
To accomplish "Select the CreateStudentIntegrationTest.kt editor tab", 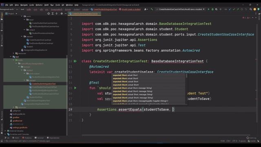I will coord(84,13).
